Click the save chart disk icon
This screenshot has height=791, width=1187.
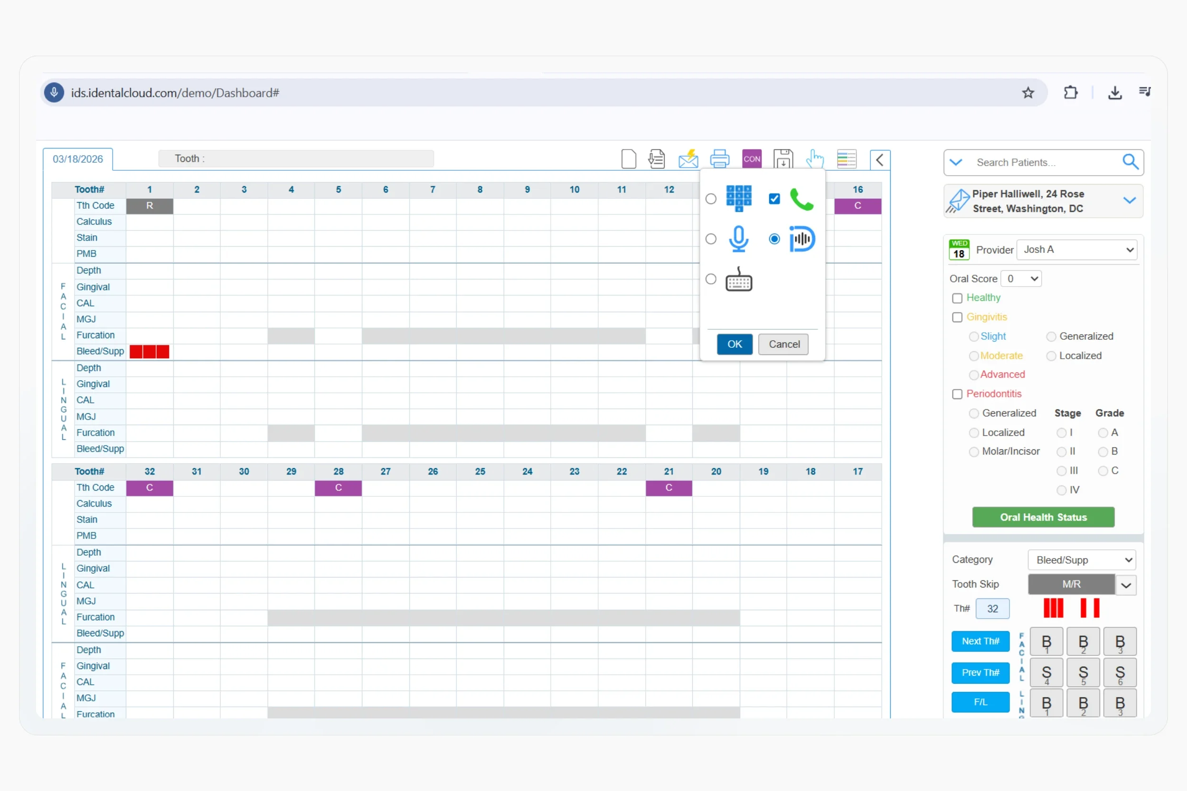tap(783, 159)
